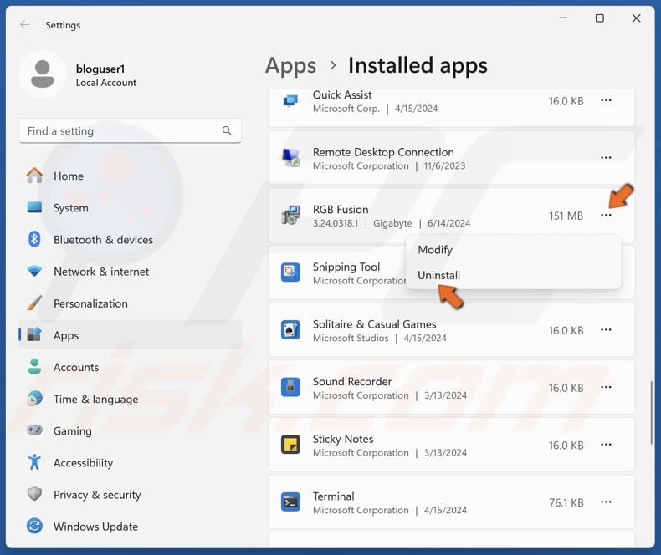The height and width of the screenshot is (555, 661).
Task: Open Accessibility settings
Action: pos(131,463)
